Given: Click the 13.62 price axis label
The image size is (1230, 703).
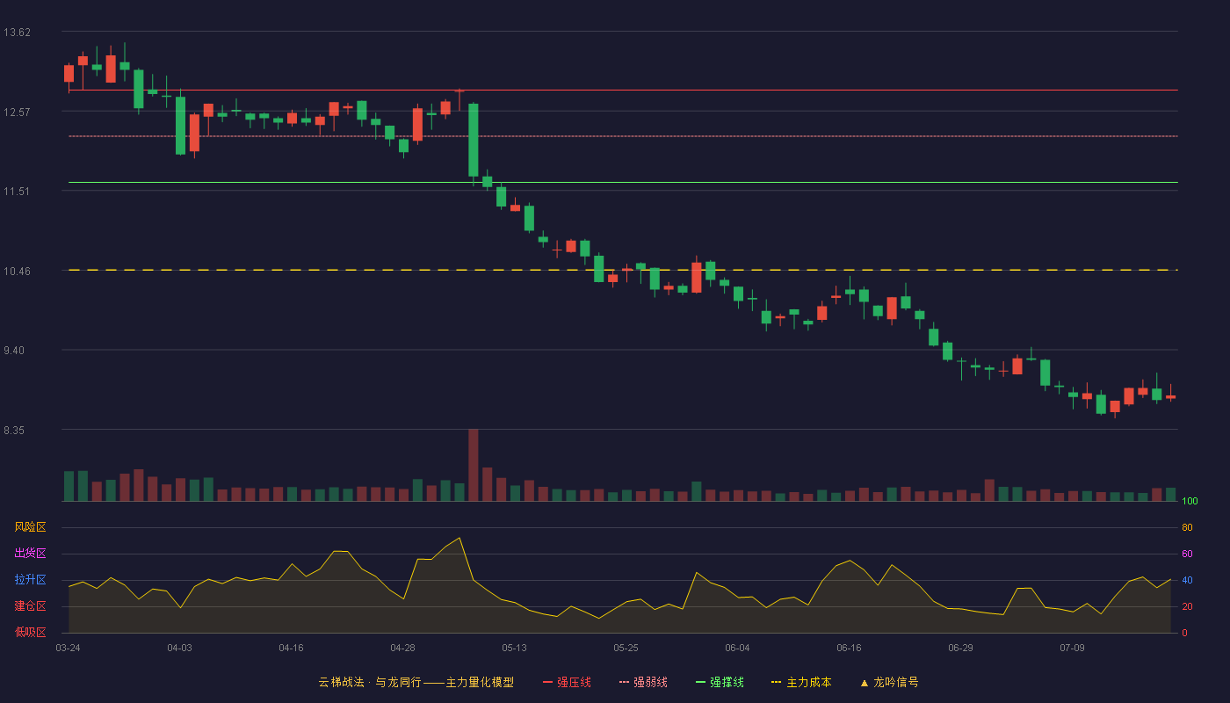Looking at the screenshot, I should point(17,33).
